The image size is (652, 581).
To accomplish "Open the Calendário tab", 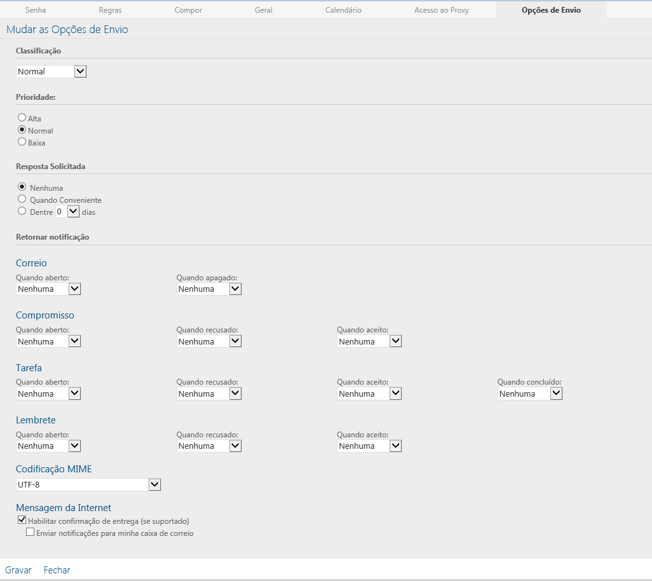I will pyautogui.click(x=343, y=10).
